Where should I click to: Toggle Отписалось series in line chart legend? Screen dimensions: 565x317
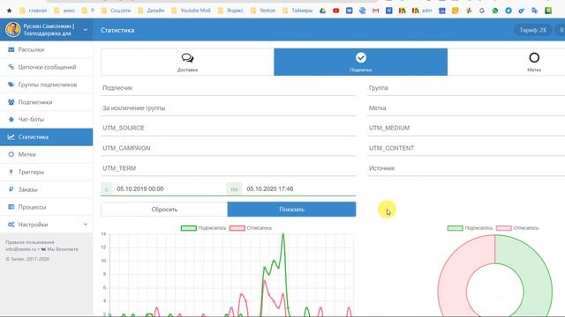251,228
